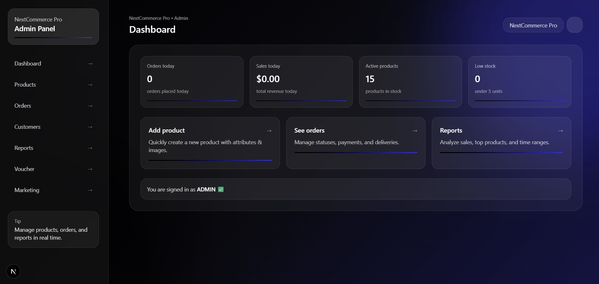Click the Marketing arrow icon in sidebar
Screen dimensions: 599x284
[x=90, y=190]
